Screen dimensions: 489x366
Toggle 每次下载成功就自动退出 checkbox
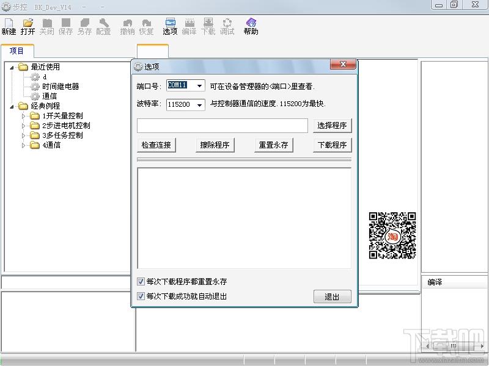tap(141, 296)
